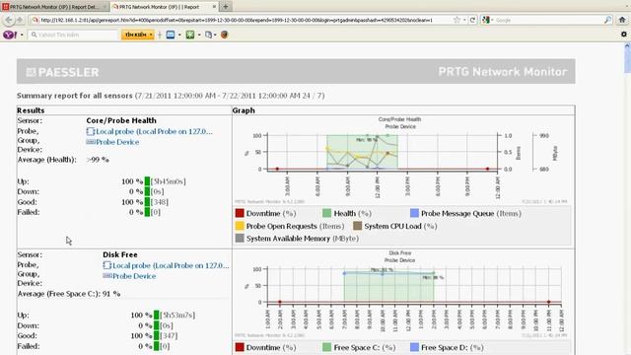631x355 pixels.
Task: Click the round brown Yahoo toolbar icon
Action: point(225,35)
